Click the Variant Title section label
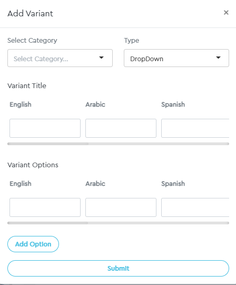 [x=27, y=85]
